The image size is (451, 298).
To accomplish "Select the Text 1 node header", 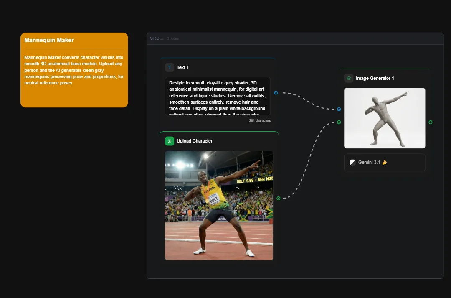I will click(183, 67).
